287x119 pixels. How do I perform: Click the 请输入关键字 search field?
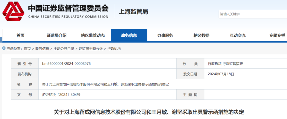coord(253,14)
